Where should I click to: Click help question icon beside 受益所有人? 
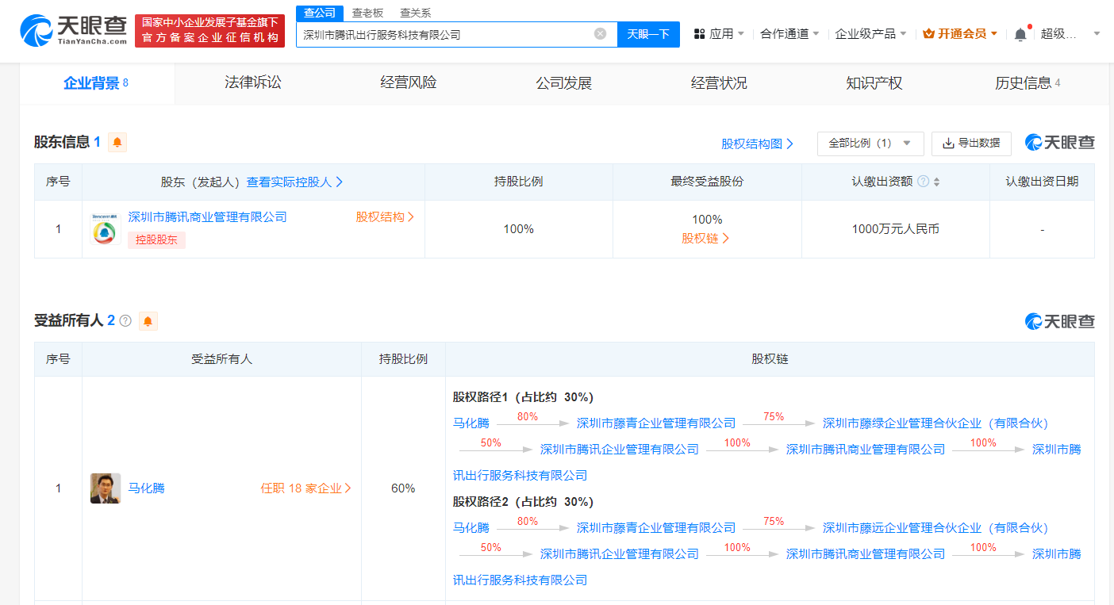125,321
